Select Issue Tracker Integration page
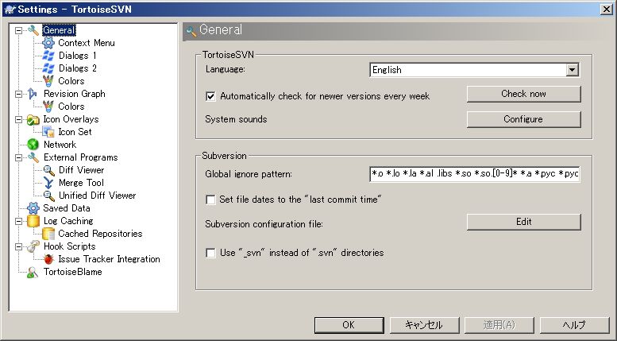The height and width of the screenshot is (341, 617). tap(109, 259)
